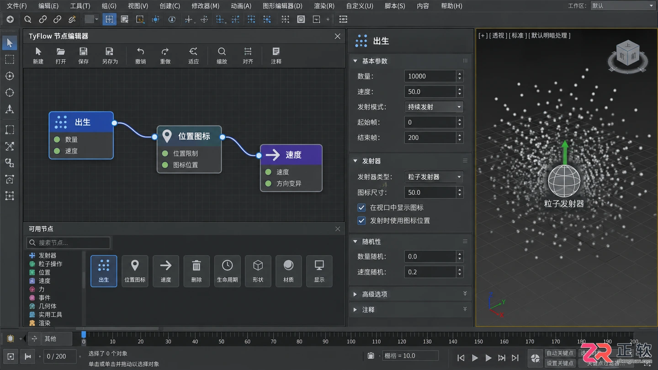Undo with the 撤销 icon
658x370 pixels.
pos(141,51)
